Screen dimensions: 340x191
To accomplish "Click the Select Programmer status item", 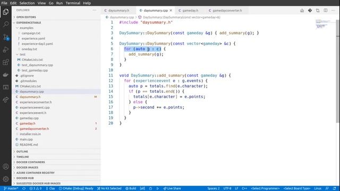I will click(x=265, y=188).
